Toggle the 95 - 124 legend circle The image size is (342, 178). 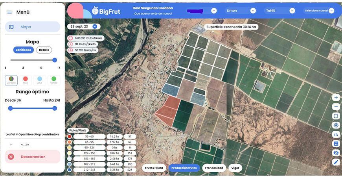pos(69,148)
